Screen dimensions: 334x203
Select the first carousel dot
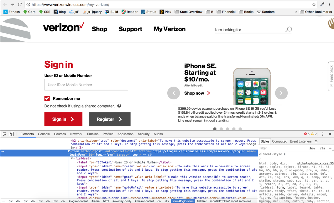point(215,129)
